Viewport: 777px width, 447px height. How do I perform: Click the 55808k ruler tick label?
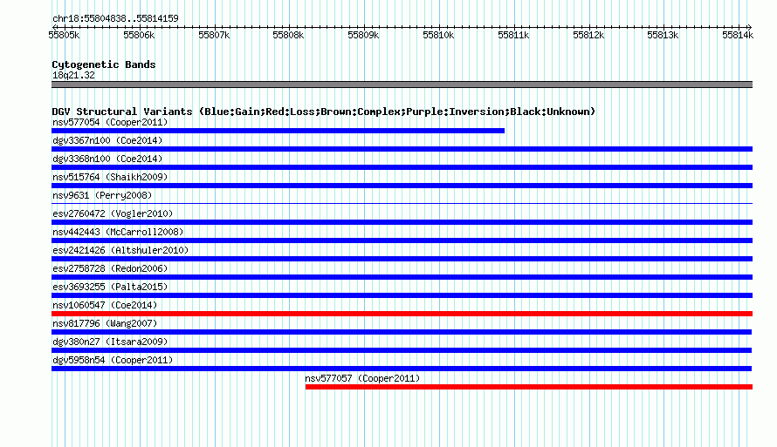coord(288,35)
